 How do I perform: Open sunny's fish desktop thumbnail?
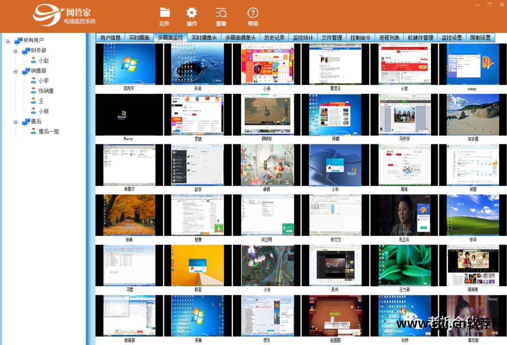(473, 64)
